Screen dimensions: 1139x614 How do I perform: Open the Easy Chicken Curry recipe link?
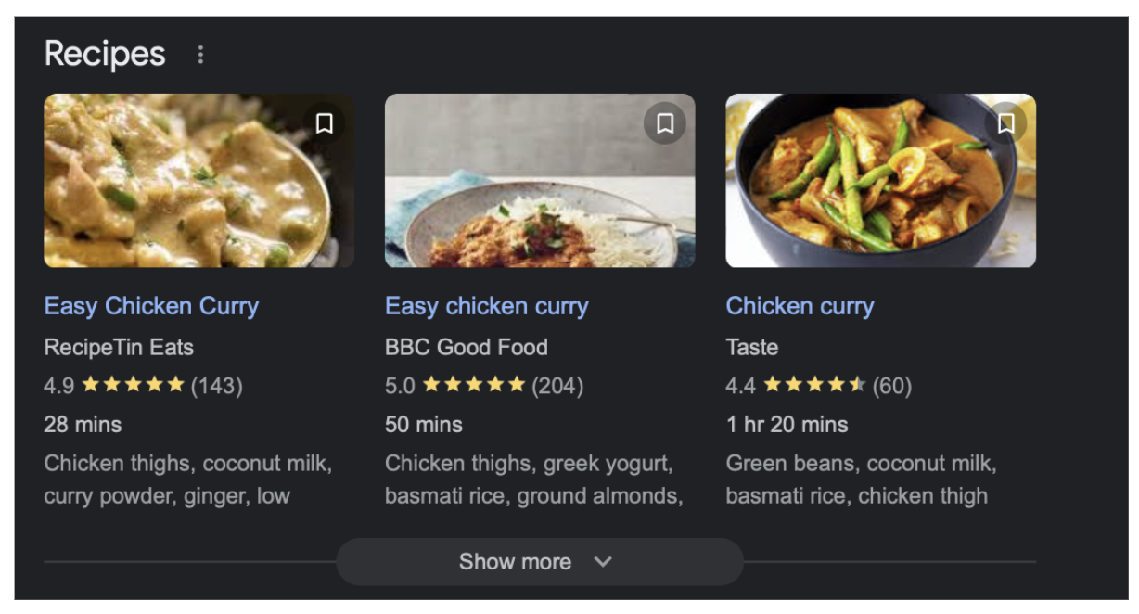click(x=151, y=306)
